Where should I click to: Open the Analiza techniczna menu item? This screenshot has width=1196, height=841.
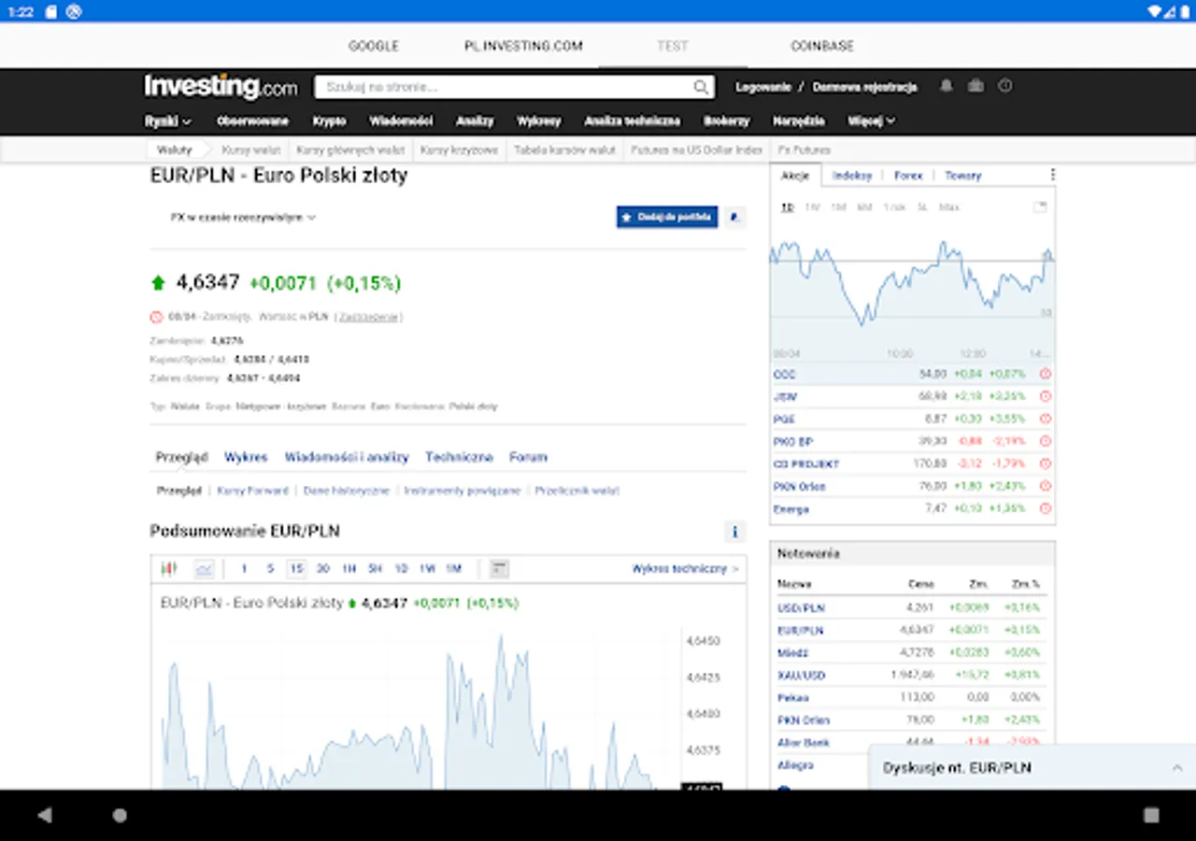(x=633, y=121)
